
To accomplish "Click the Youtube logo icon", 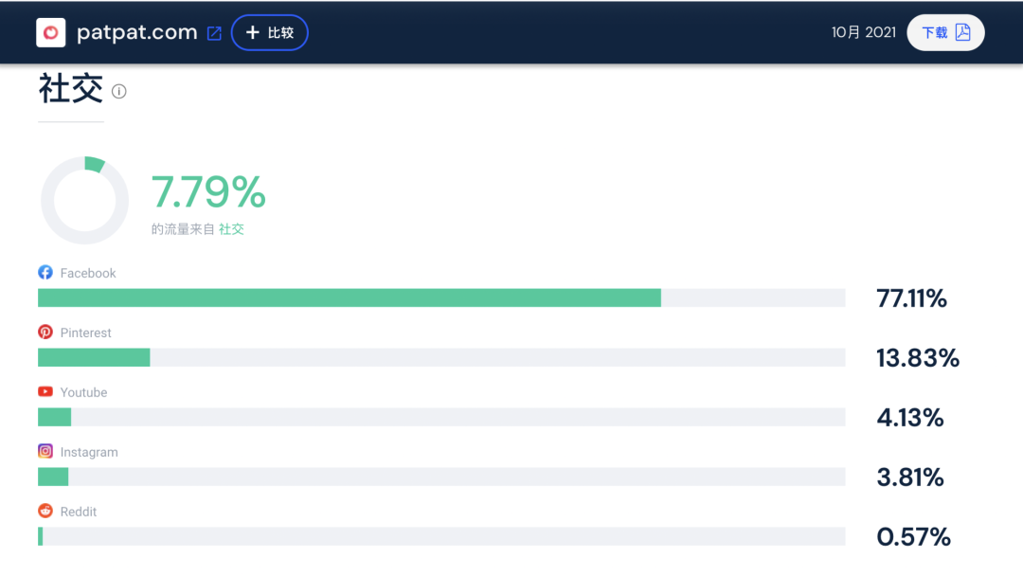I will 45,392.
